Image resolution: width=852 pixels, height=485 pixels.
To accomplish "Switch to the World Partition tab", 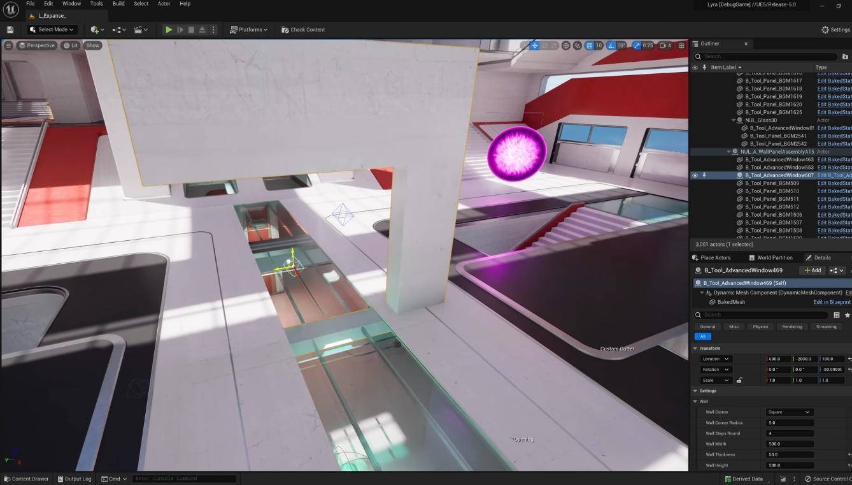I will (x=770, y=257).
